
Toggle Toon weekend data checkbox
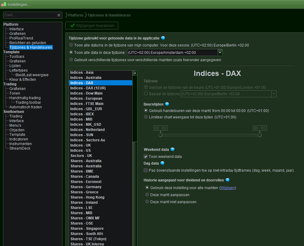point(146,157)
